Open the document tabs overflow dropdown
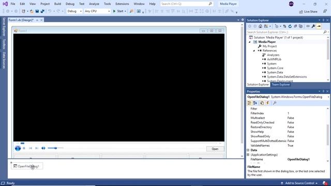331x186 pixels. coord(238,20)
